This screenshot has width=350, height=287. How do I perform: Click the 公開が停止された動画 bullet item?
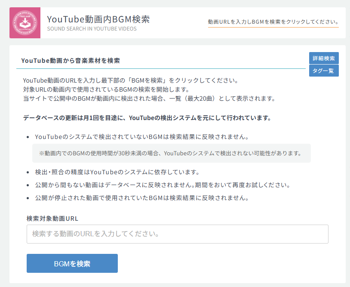pyautogui.click(x=142, y=198)
